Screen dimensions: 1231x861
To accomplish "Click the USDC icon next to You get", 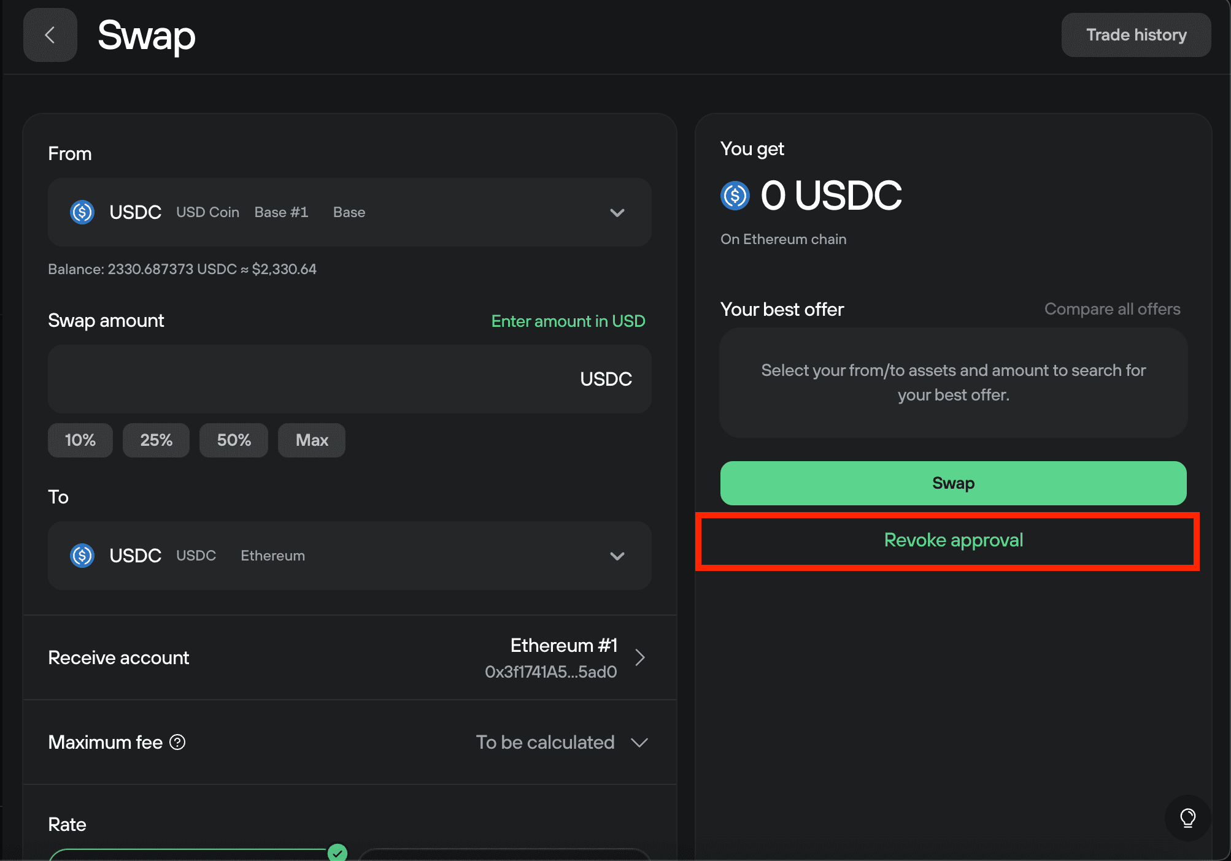I will (x=735, y=196).
